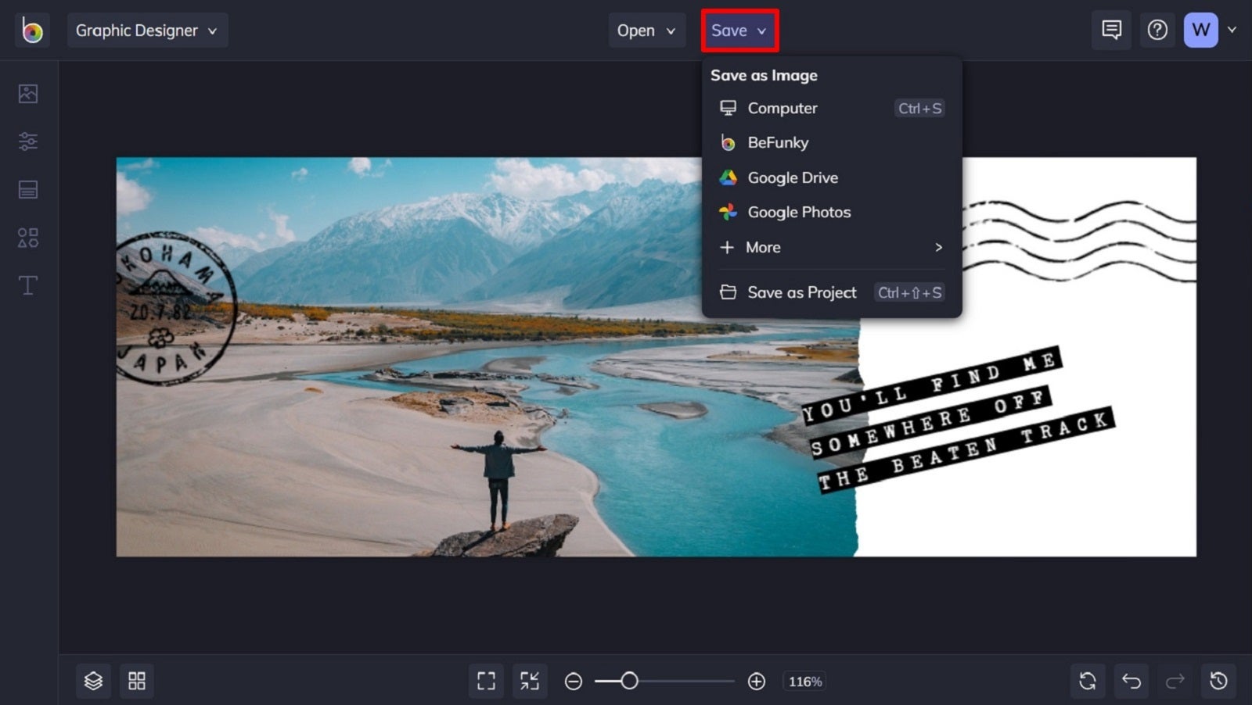This screenshot has height=705, width=1252.
Task: Open the Open file dropdown
Action: (646, 30)
